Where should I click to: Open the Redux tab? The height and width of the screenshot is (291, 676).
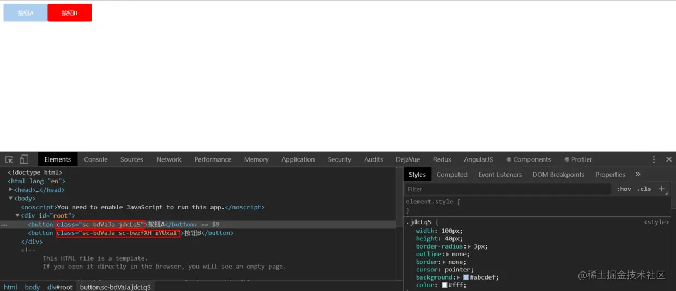[442, 159]
